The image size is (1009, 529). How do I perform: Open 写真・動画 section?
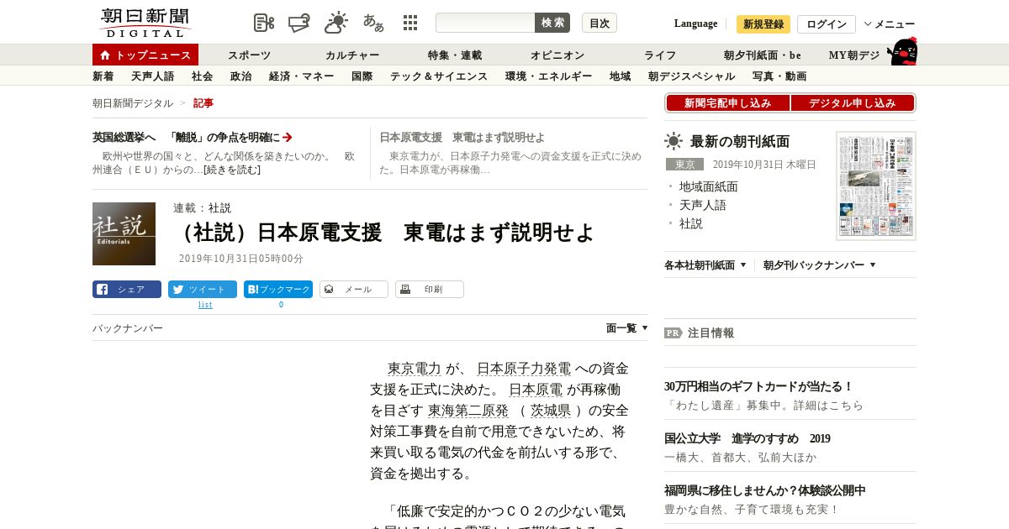(x=779, y=76)
